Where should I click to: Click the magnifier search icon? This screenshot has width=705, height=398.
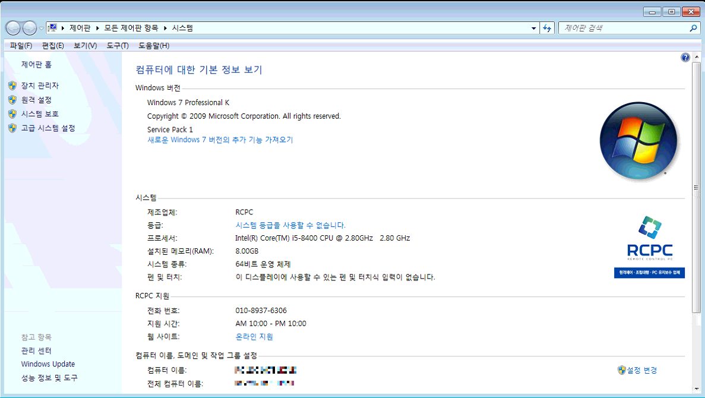coord(693,28)
